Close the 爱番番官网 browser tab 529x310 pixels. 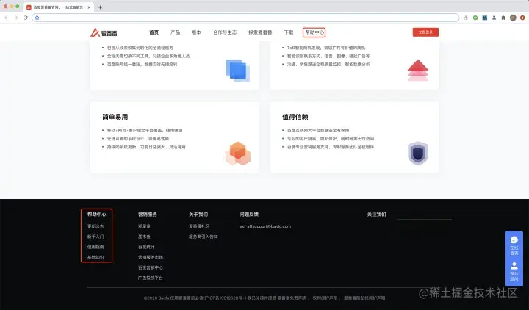click(89, 7)
